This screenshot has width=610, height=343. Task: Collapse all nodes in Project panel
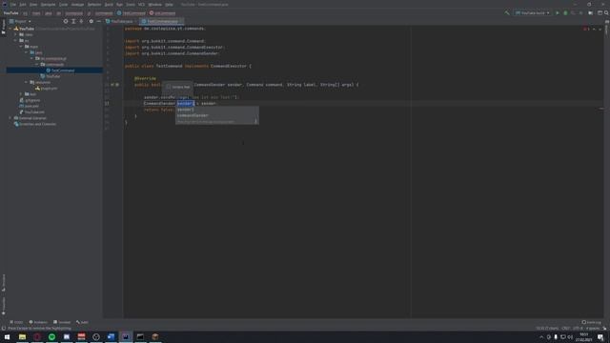pyautogui.click(x=81, y=21)
